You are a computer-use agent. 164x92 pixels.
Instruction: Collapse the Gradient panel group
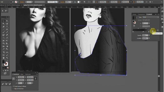click(x=156, y=14)
